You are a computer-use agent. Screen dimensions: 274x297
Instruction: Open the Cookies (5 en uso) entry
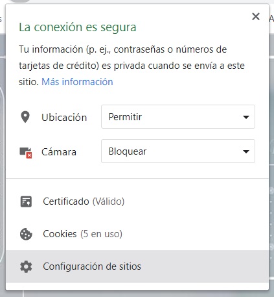click(137, 234)
